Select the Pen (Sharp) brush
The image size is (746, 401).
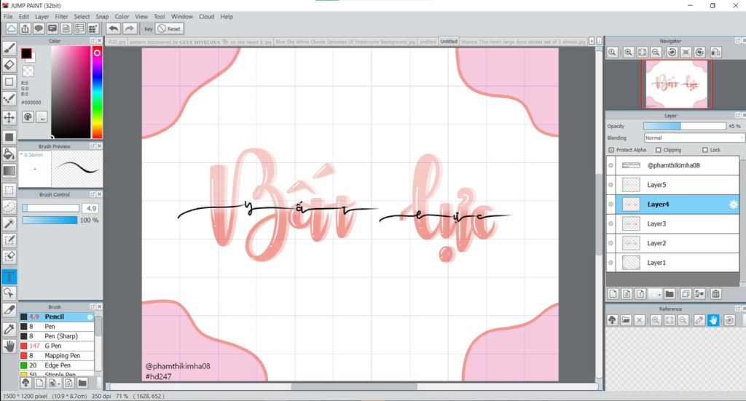(57, 336)
